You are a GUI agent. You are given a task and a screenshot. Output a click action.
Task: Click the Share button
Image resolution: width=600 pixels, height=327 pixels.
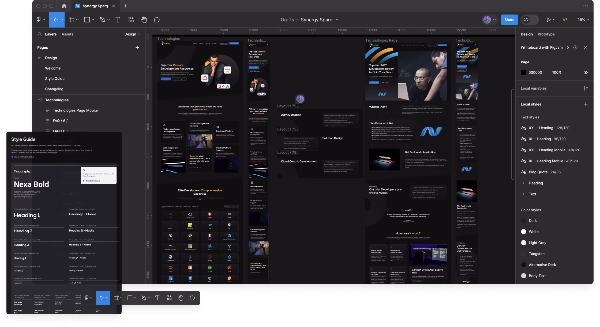coord(509,20)
